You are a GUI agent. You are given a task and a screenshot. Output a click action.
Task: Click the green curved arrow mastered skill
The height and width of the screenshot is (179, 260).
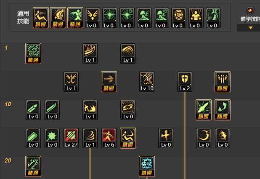(x=223, y=110)
